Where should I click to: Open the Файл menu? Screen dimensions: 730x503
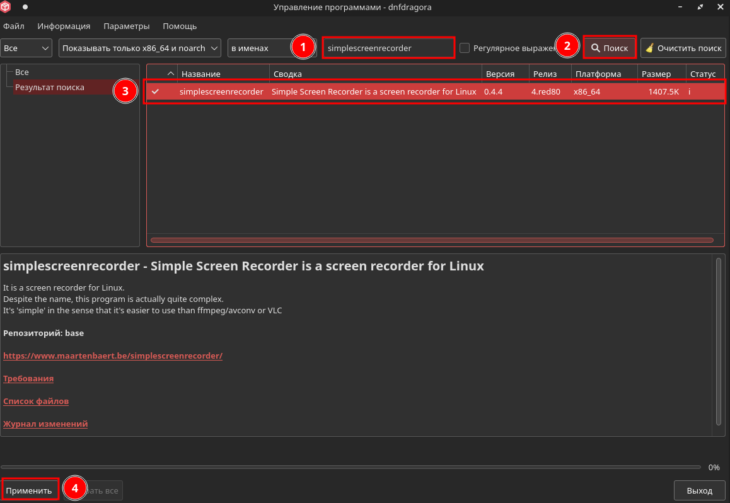click(14, 26)
